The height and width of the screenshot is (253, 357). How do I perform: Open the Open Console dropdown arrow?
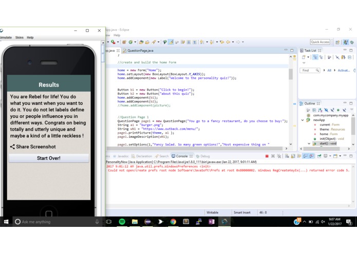tap(340, 156)
